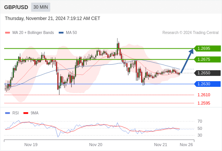
Task: Click the RSI blue legend swatch
Action: [8, 113]
